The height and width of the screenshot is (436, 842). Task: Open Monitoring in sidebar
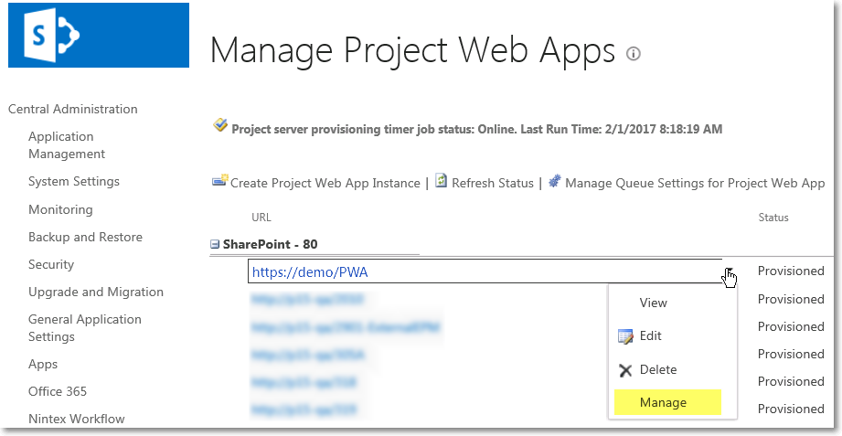pos(60,209)
